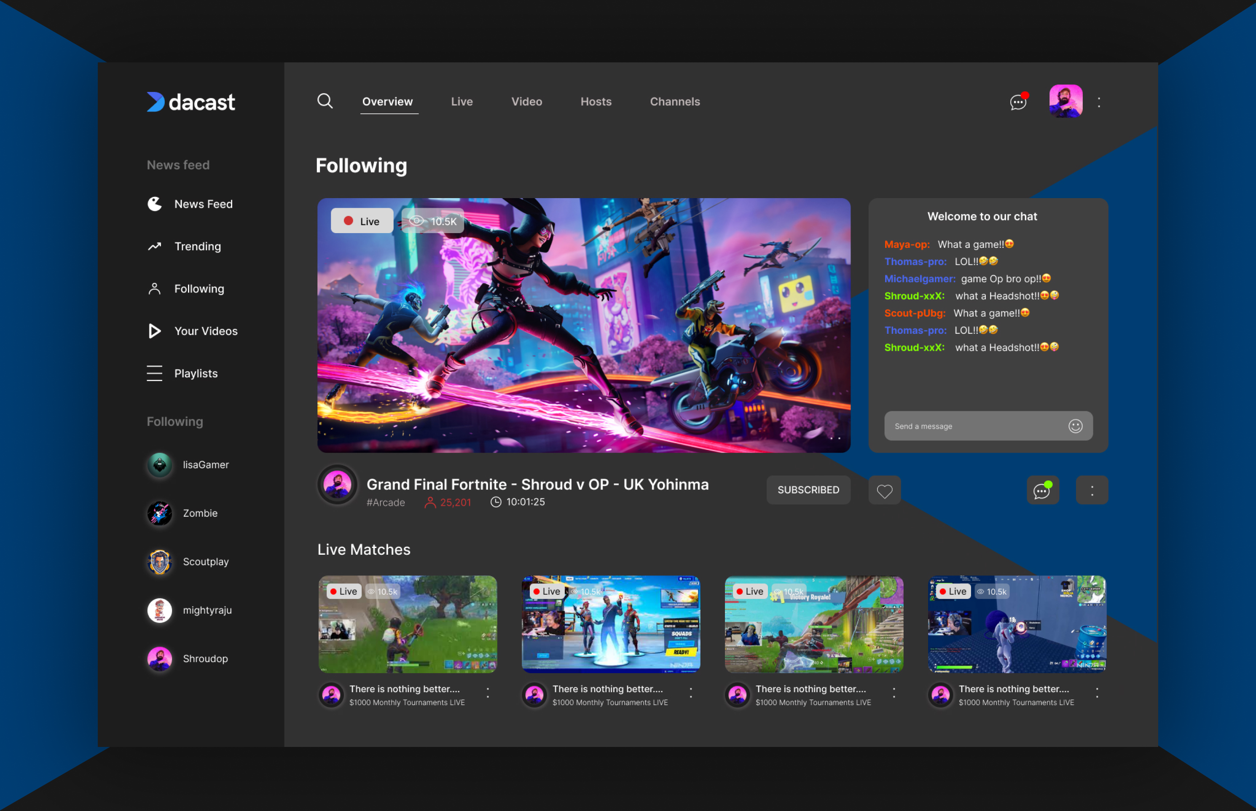
Task: Switch to the Live tab
Action: coord(462,102)
